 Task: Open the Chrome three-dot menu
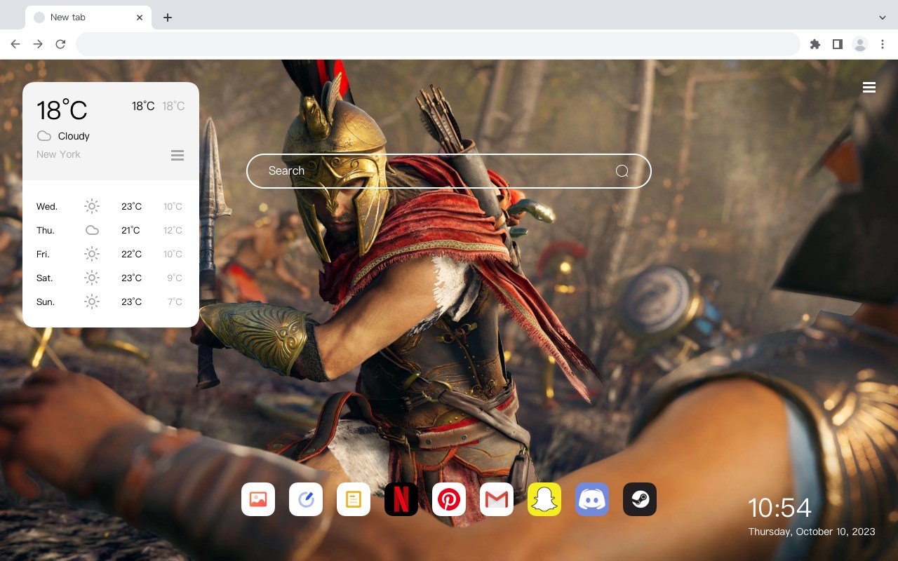(883, 44)
